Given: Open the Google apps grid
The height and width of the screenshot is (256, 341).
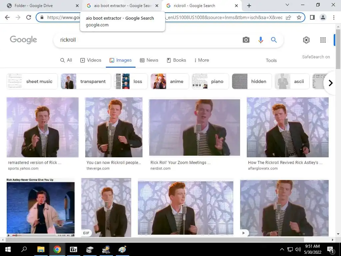Looking at the screenshot, I should pyautogui.click(x=323, y=40).
